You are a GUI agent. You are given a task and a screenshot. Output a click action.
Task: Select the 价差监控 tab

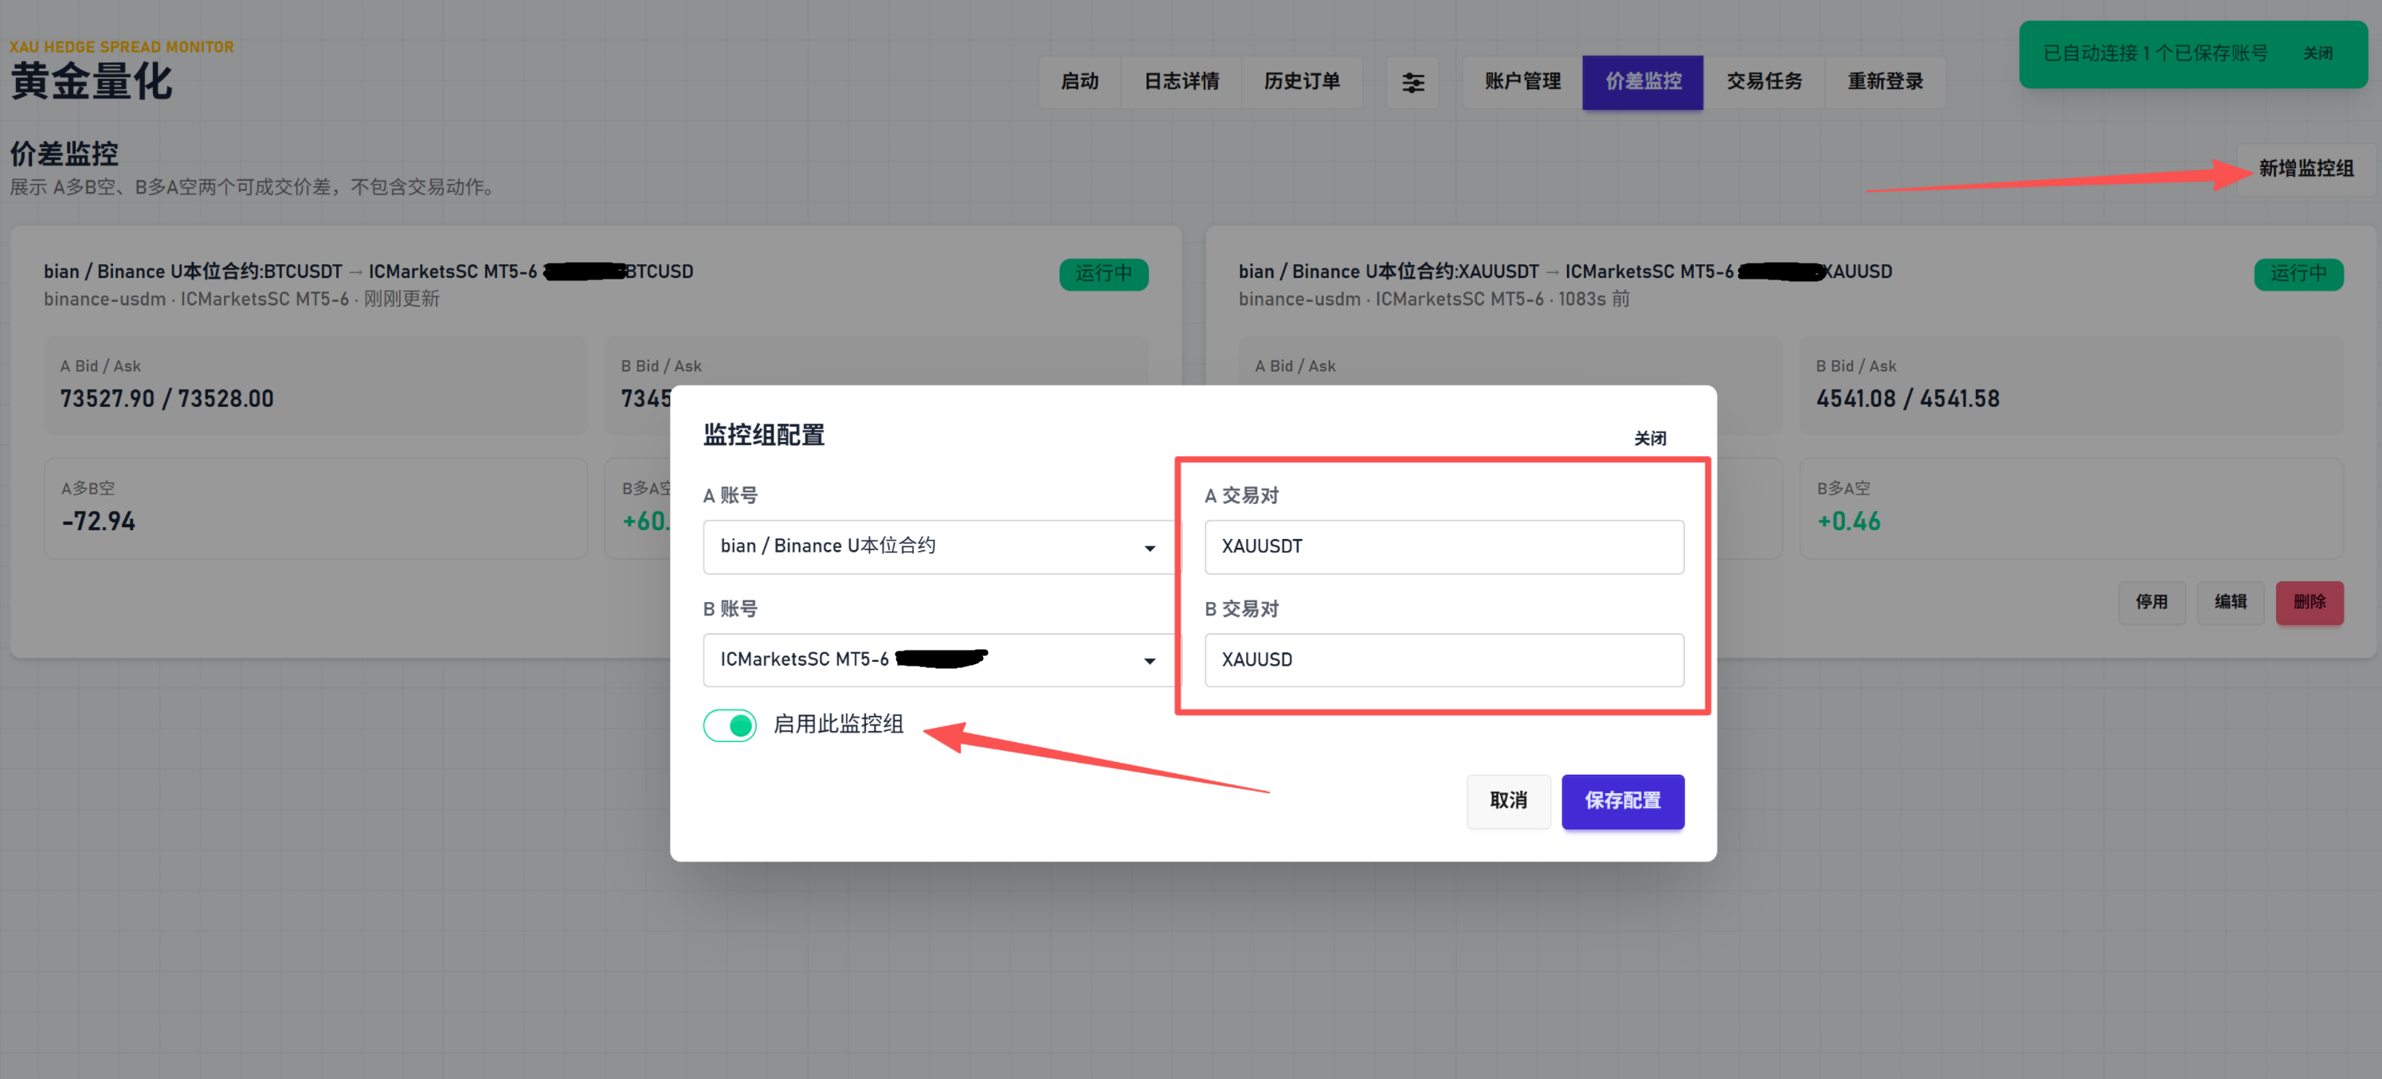point(1642,82)
